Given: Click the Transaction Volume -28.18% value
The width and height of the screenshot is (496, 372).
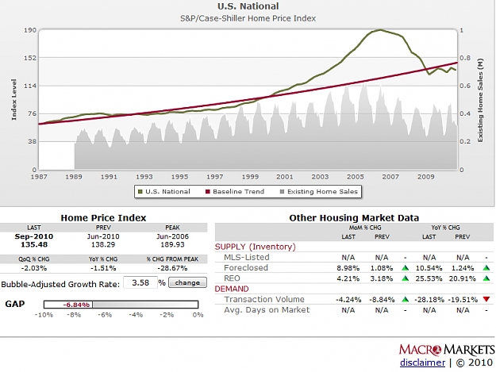Looking at the screenshot, I should click(x=429, y=299).
